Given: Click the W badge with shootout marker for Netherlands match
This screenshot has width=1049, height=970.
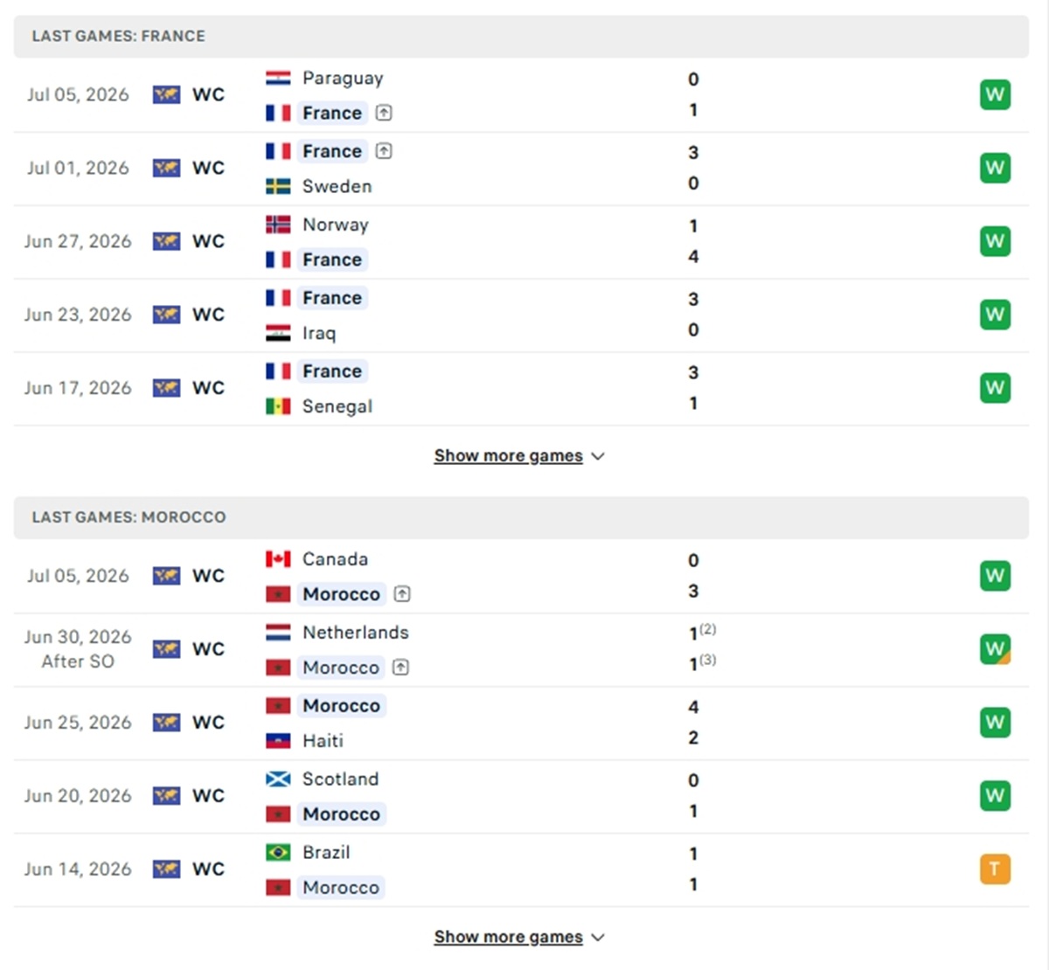Looking at the screenshot, I should click(x=995, y=648).
